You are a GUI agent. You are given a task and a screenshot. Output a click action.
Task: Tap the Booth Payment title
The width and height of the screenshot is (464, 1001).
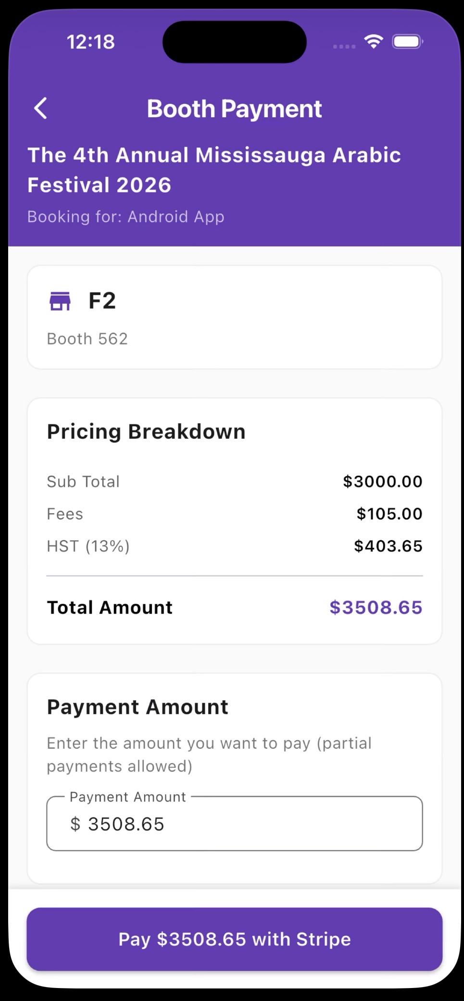coord(234,109)
